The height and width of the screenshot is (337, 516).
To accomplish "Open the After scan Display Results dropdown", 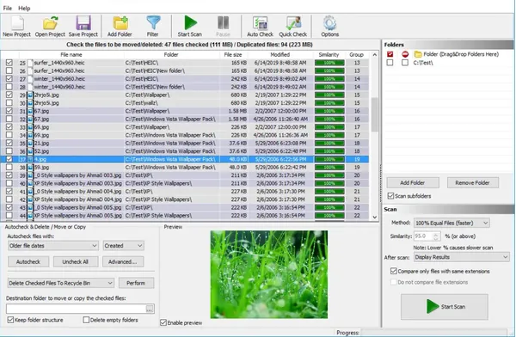I will tap(461, 257).
